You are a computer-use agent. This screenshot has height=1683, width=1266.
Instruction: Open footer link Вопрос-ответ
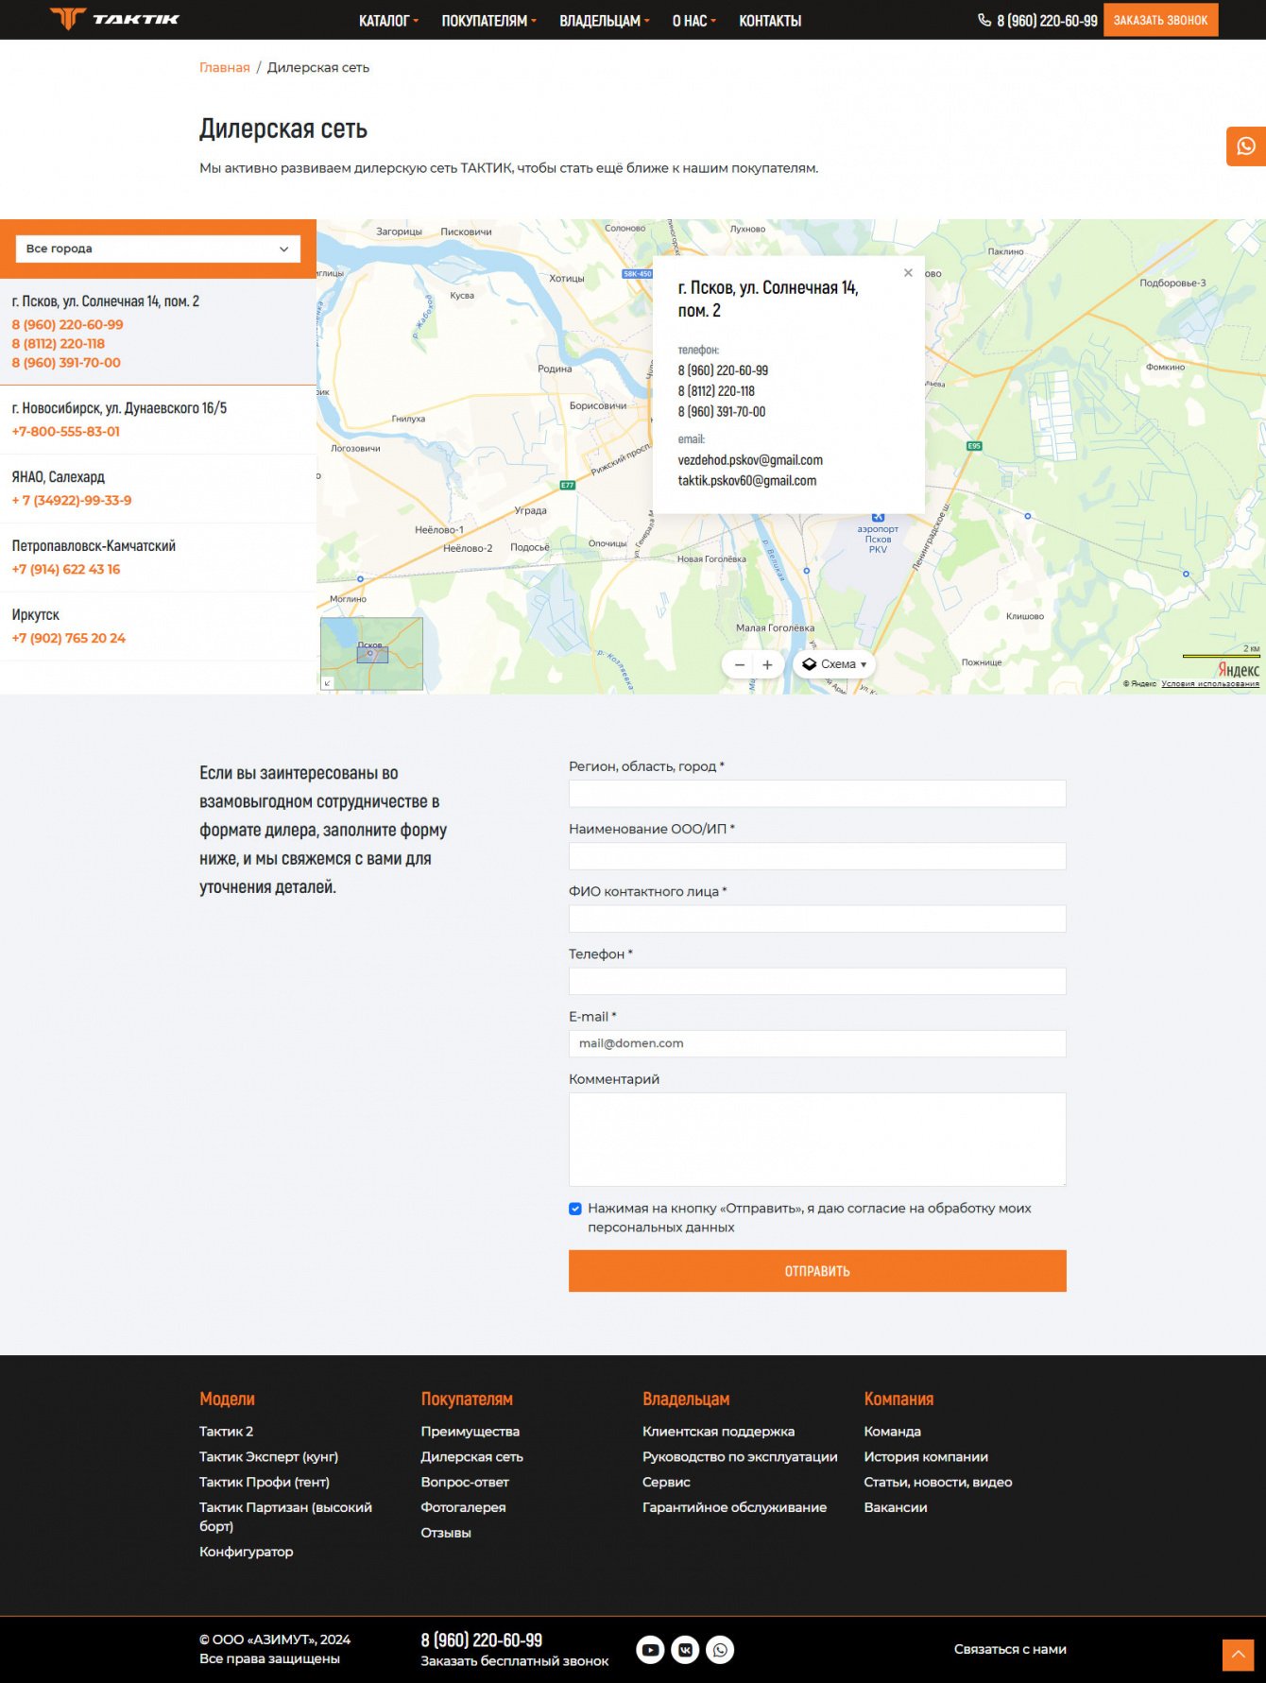tap(465, 1483)
